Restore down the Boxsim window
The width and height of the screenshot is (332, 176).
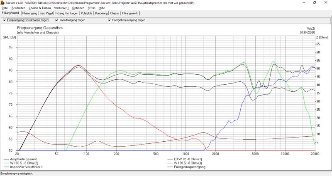315,3
